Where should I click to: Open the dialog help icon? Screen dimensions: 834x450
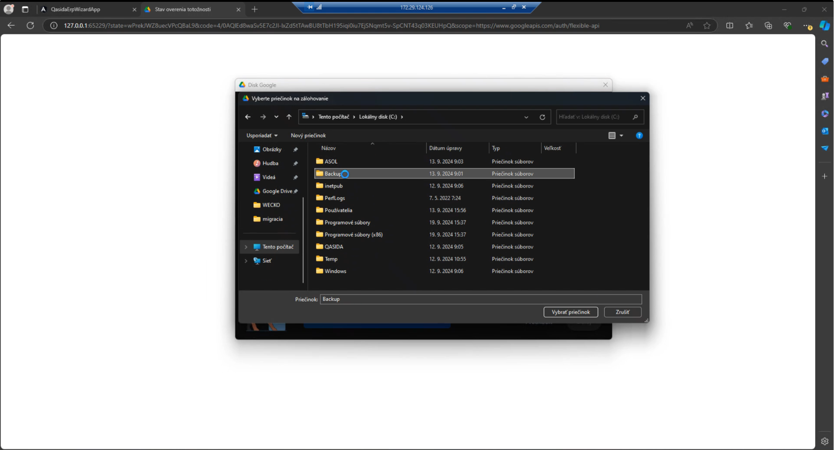coord(639,135)
